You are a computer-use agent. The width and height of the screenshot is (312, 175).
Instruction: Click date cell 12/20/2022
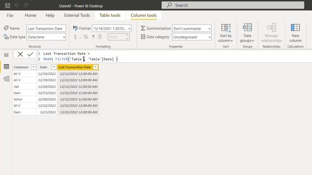(47, 99)
